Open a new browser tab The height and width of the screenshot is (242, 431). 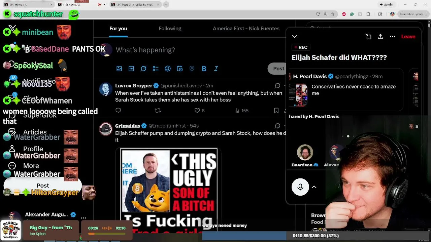(166, 4)
